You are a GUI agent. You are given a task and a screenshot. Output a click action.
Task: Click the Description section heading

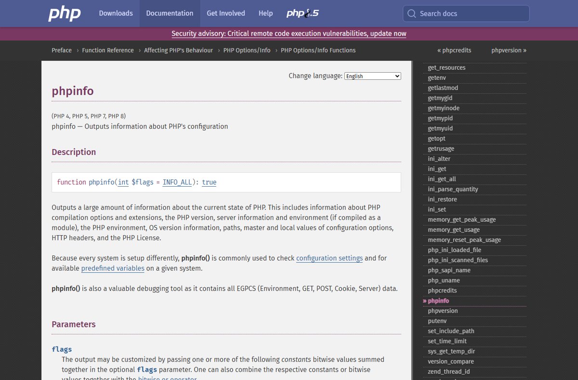pos(74,152)
